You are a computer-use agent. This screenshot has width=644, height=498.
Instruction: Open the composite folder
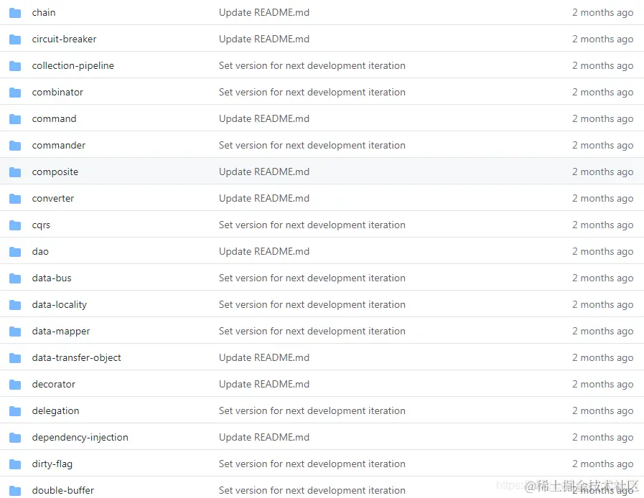tap(55, 172)
